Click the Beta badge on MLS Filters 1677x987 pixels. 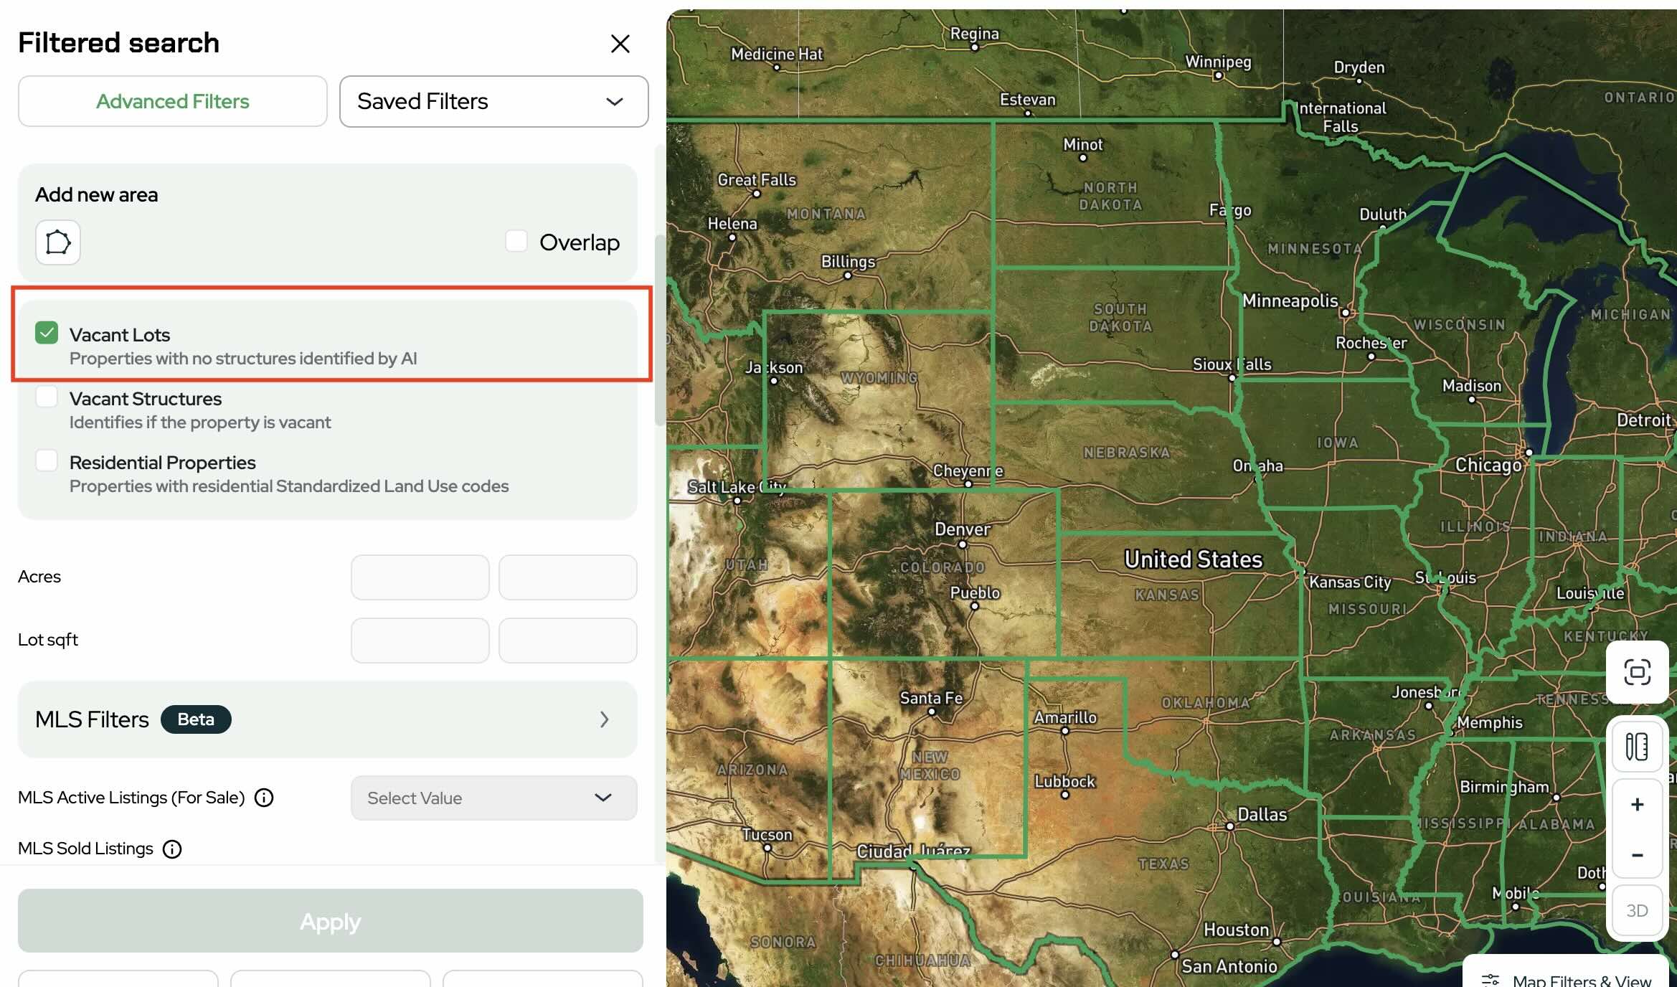click(x=196, y=719)
